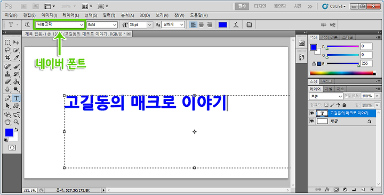
Task: Swap foreground and background colors
Action: point(17,129)
